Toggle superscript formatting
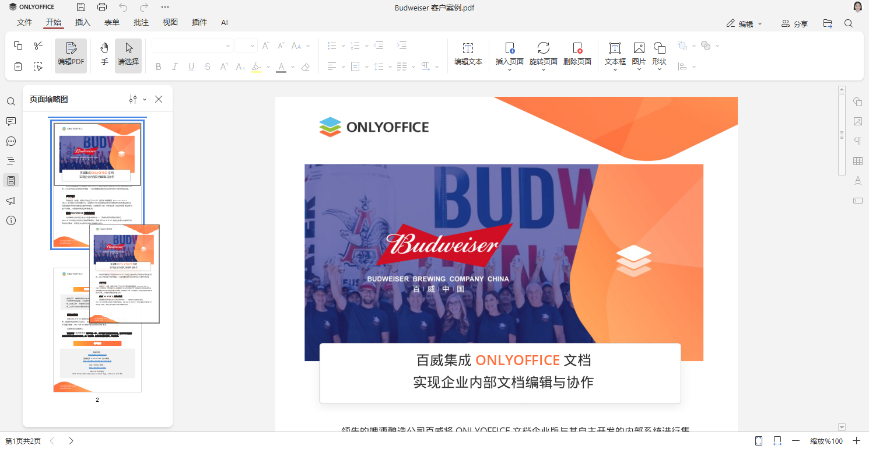This screenshot has height=449, width=869. (x=224, y=67)
